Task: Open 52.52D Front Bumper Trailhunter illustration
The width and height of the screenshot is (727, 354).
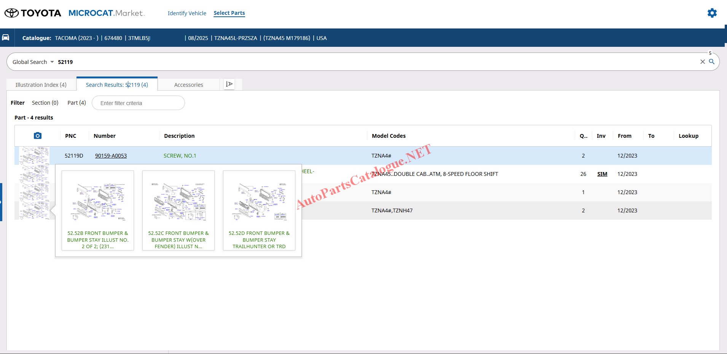Action: click(259, 210)
